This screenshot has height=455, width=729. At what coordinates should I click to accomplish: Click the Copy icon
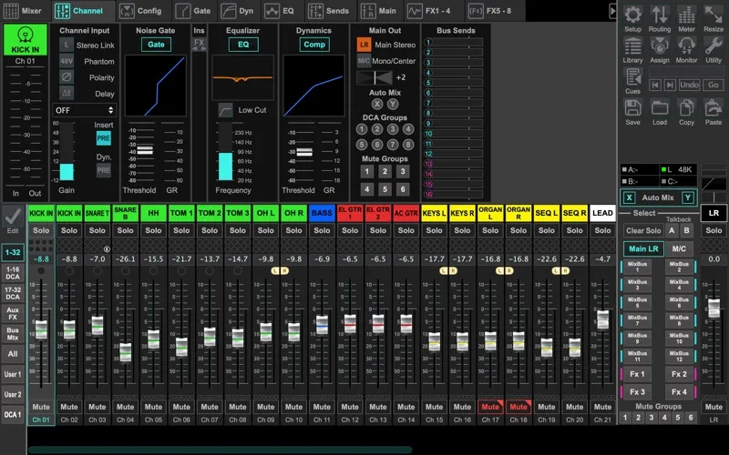pyautogui.click(x=686, y=108)
